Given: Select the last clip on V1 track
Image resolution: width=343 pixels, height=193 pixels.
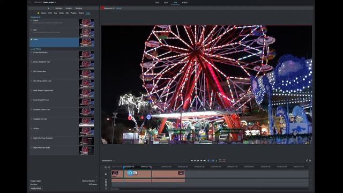Looking at the screenshot, I should [168, 174].
